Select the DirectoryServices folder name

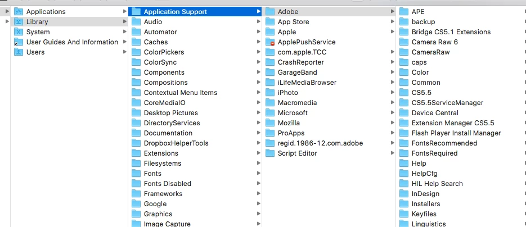172,123
